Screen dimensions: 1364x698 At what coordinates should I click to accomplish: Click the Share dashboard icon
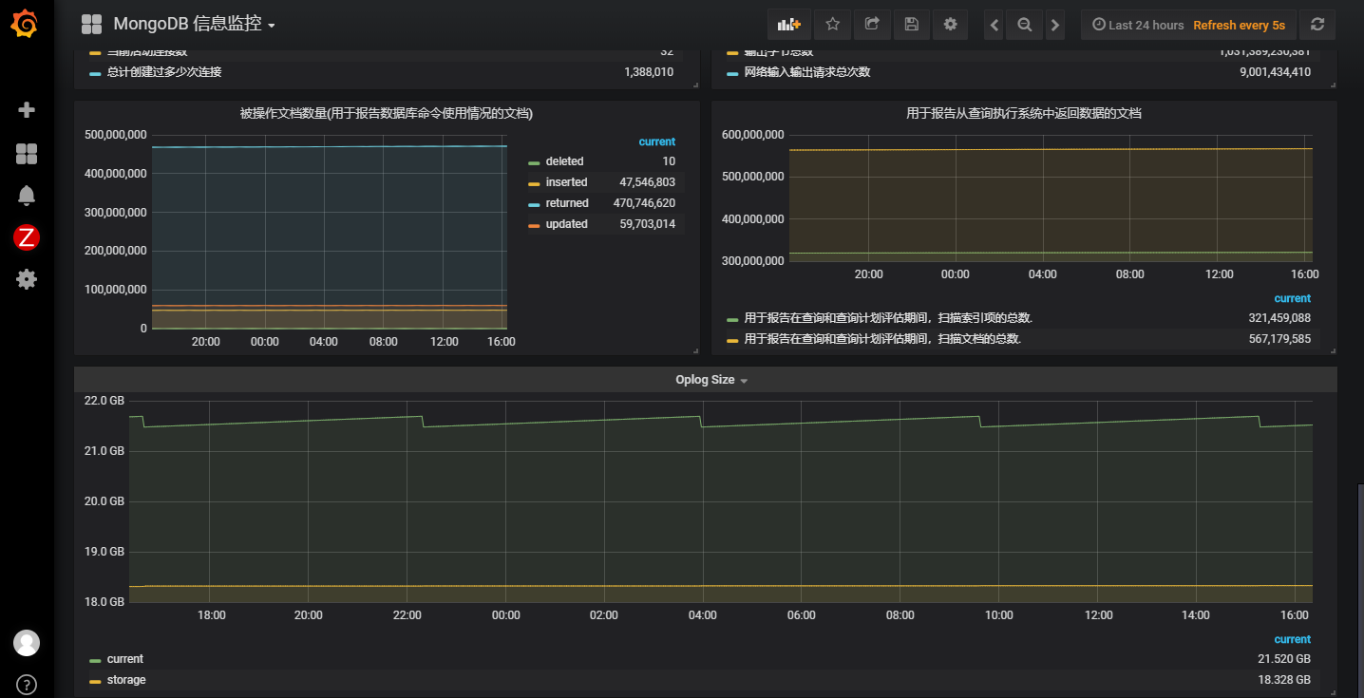[x=872, y=25]
